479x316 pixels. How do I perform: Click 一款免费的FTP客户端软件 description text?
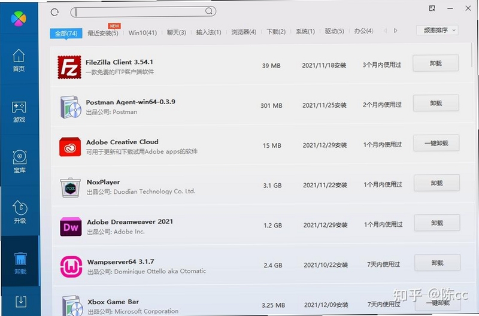(120, 72)
